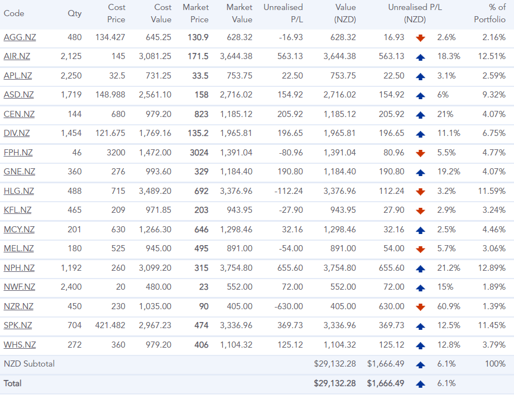Click the blue up arrow in AIR.NZ row
Screen dimensions: 514x395
point(421,57)
